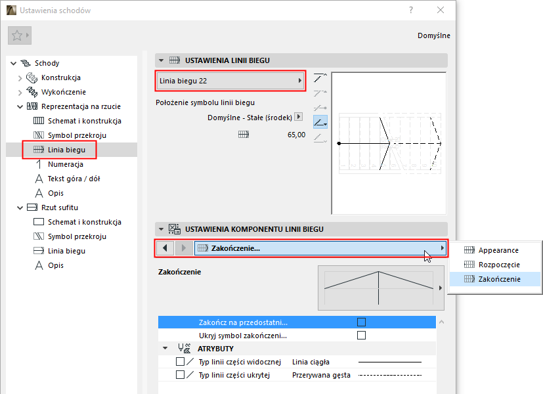Open Opis under Rzut sufitu
The height and width of the screenshot is (394, 543).
click(56, 265)
